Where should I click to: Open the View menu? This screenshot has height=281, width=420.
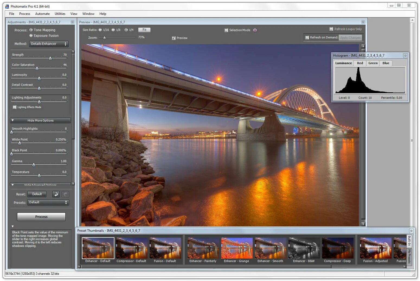tap(74, 14)
